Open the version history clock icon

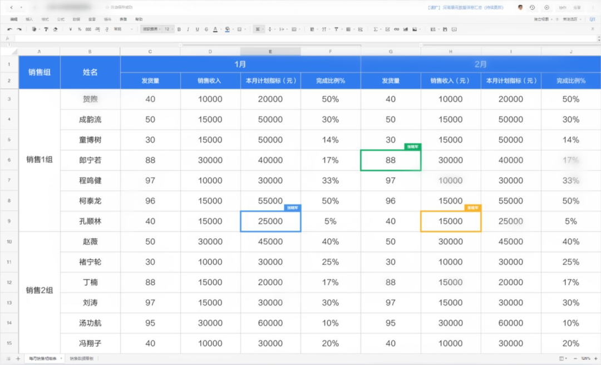[x=533, y=7]
